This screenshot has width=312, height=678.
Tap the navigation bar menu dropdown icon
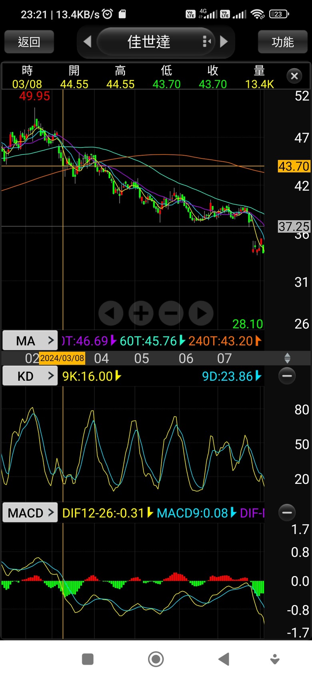coord(275,659)
